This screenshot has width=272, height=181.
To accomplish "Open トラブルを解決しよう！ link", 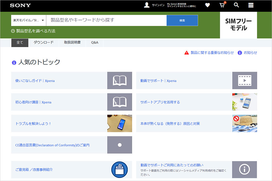I will tap(33, 124).
